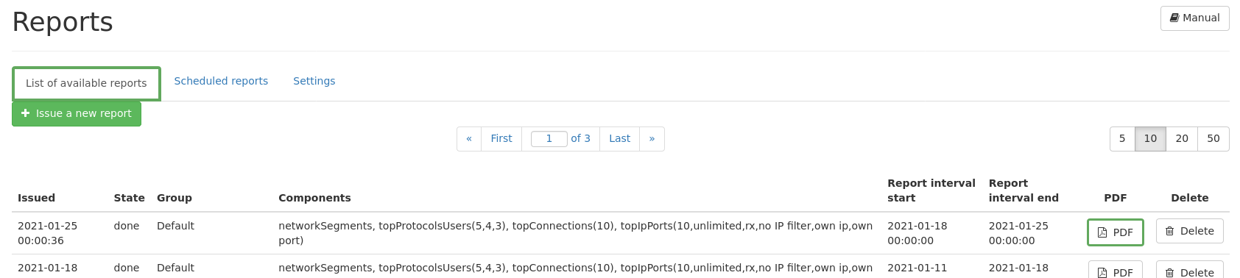Show 10 reports per page
This screenshot has height=278, width=1240.
tap(1150, 139)
